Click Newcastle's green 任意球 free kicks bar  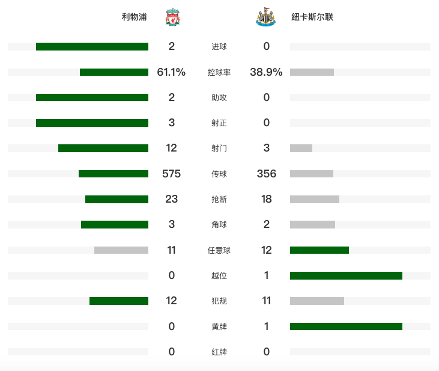(319, 250)
